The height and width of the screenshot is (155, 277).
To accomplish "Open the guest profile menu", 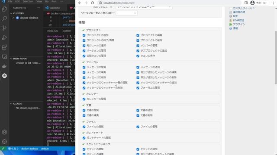I will tap(258, 3).
